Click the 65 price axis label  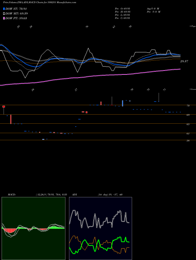188,124
